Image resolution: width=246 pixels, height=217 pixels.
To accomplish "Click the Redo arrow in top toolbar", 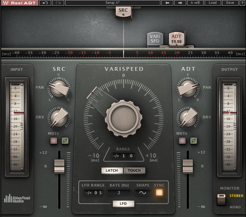I will point(58,3).
